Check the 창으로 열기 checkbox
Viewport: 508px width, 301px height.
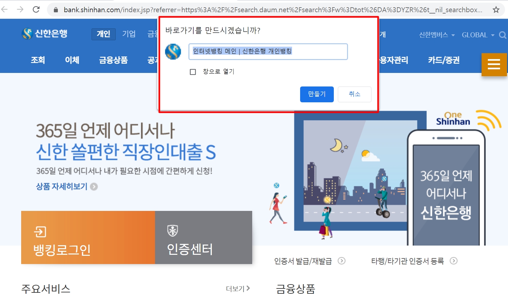[x=193, y=72]
